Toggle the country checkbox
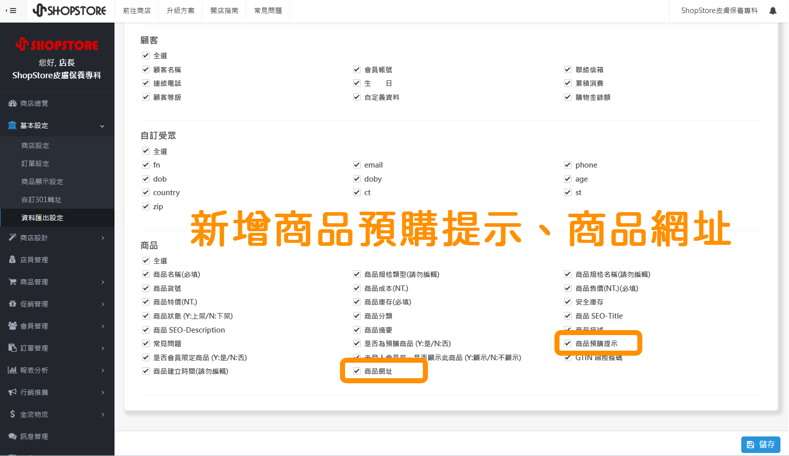Screen dimensions: 789x456 tap(146, 193)
